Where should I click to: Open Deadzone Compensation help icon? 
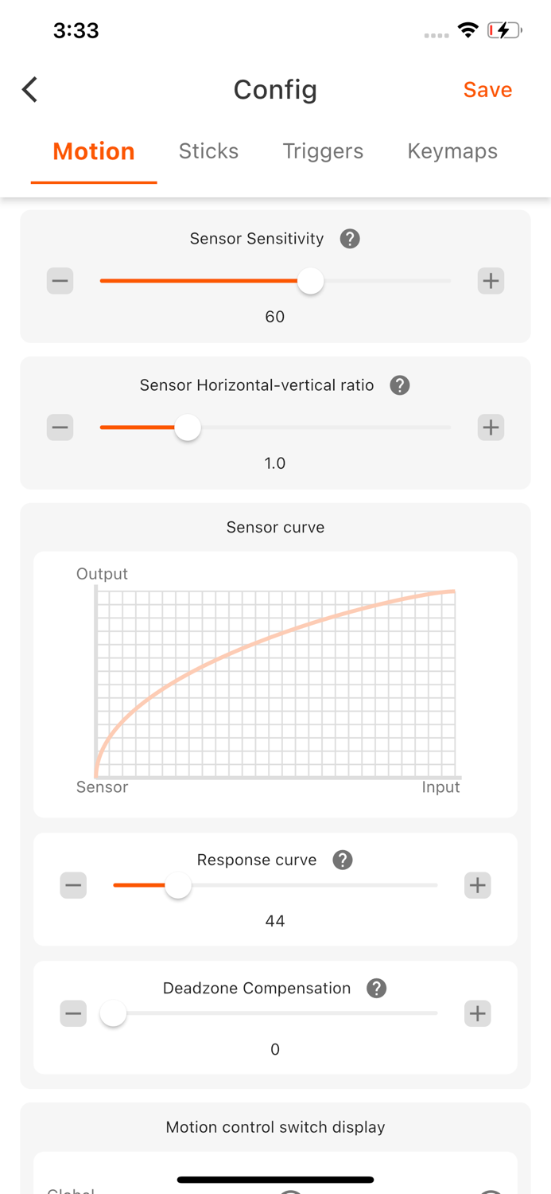point(377,988)
